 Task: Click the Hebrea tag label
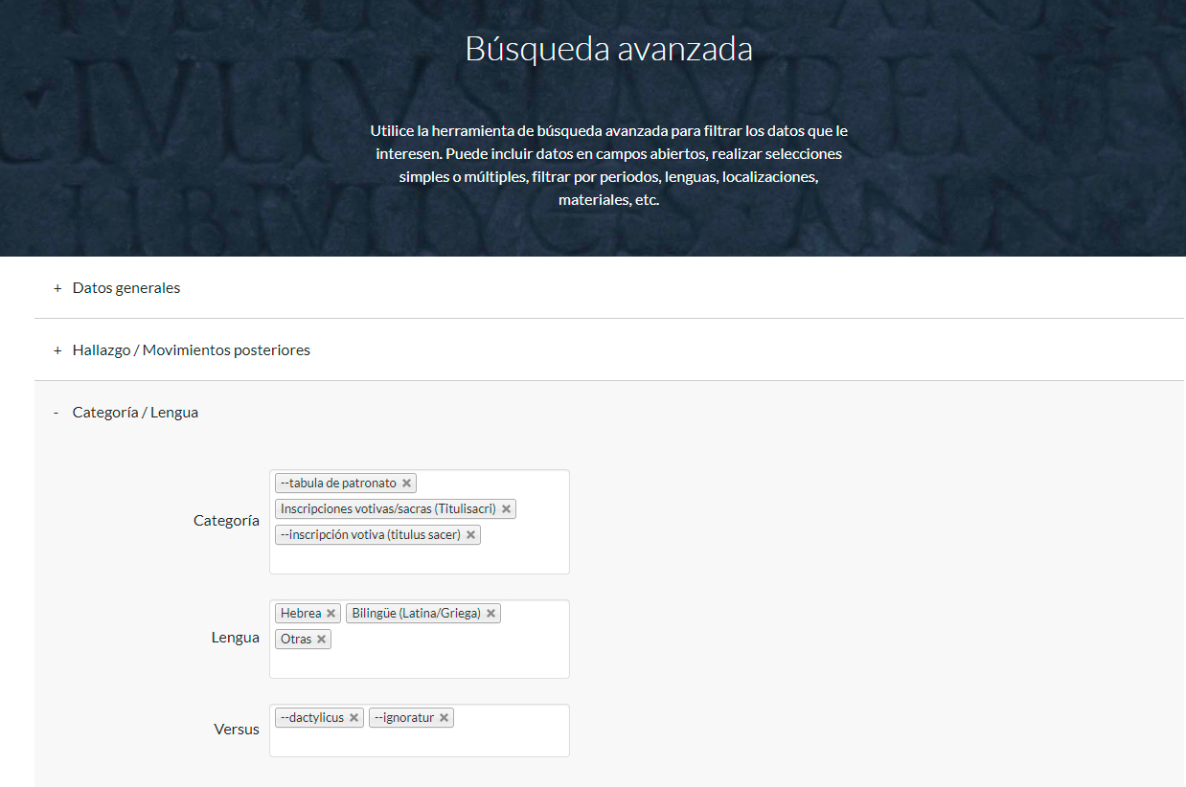(x=300, y=614)
